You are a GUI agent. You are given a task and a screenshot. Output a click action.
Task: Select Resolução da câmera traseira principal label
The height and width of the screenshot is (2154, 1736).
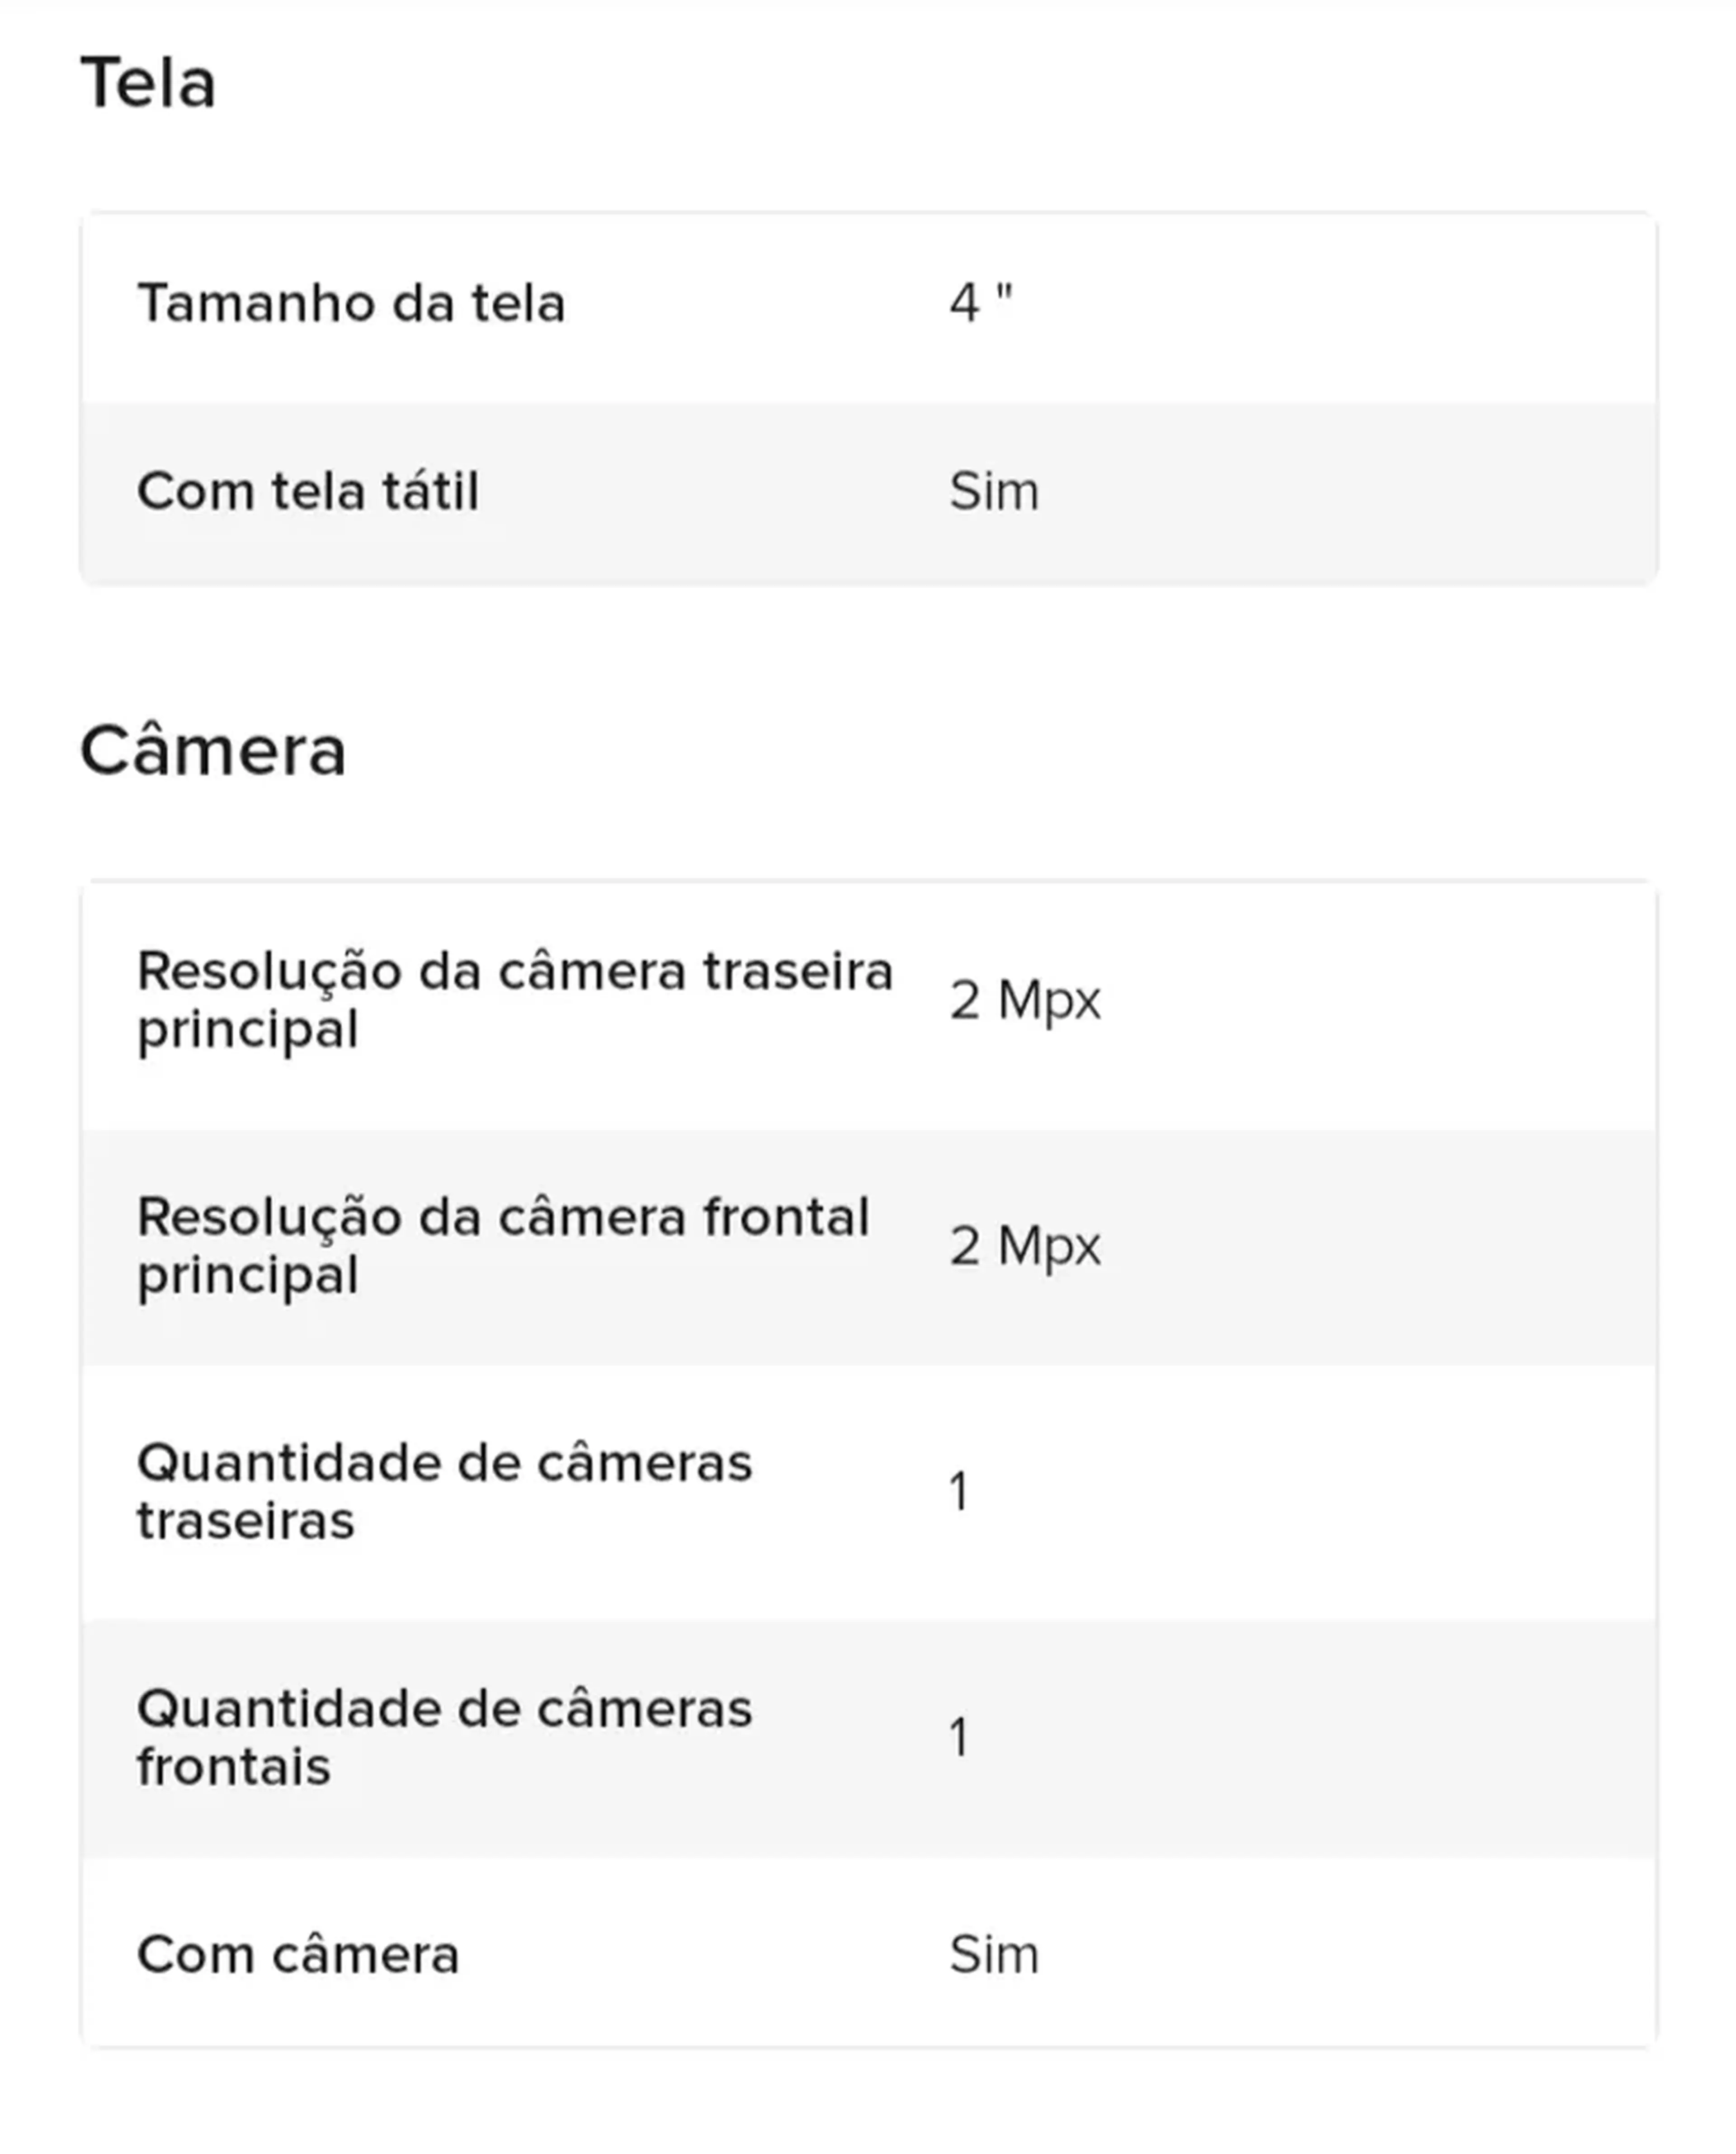tap(515, 1000)
